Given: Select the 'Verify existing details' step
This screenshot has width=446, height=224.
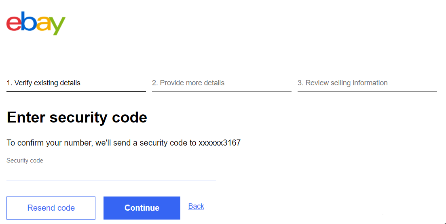Looking at the screenshot, I should pyautogui.click(x=43, y=83).
